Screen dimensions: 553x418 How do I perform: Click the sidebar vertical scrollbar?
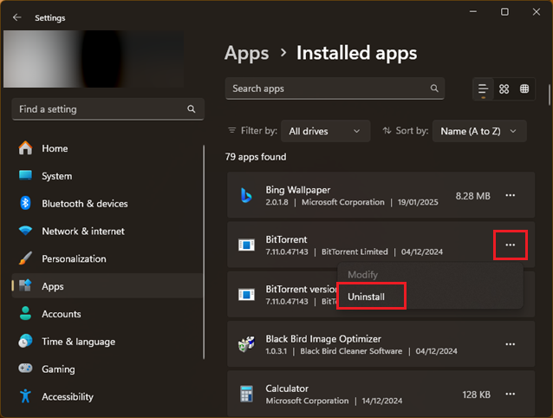[204, 251]
